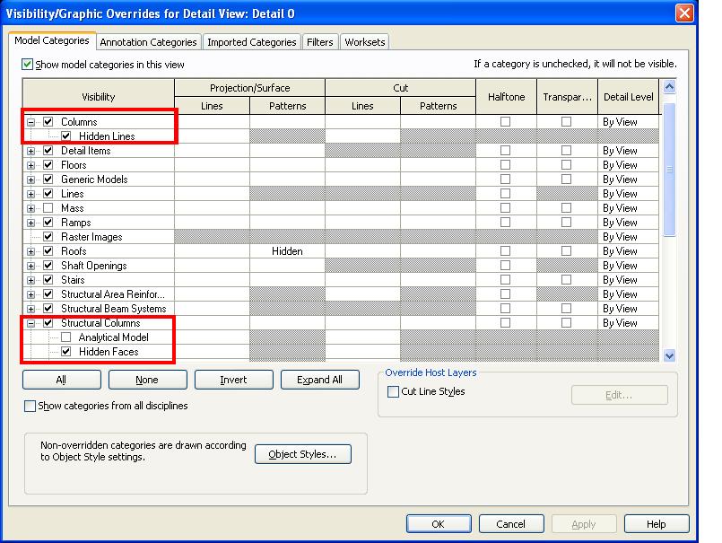Uncheck the Mass category visibility checkbox
This screenshot has width=722, height=543.
pos(48,208)
